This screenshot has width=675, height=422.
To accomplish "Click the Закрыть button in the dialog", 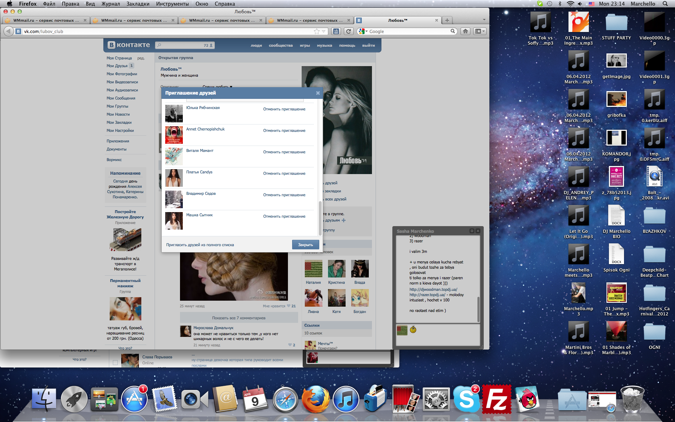I will pos(306,245).
